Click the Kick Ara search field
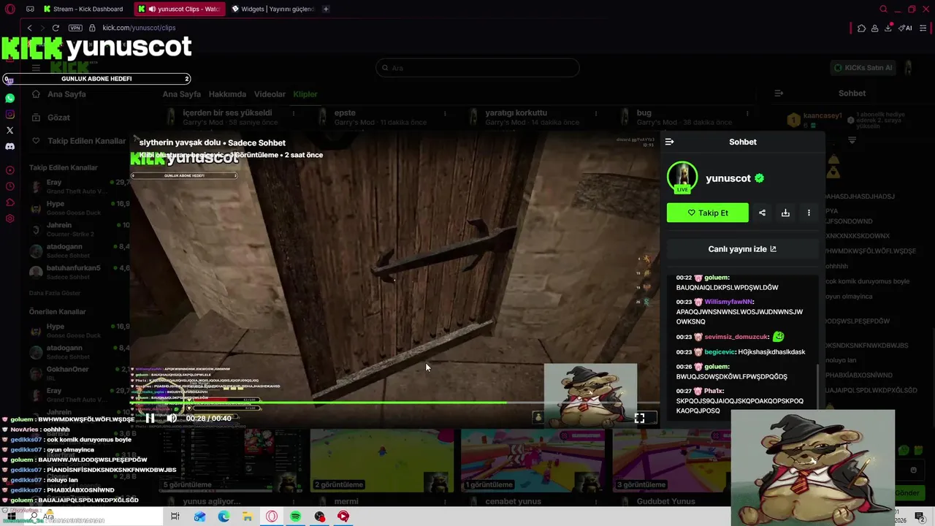Viewport: 935px width, 526px height. point(478,68)
